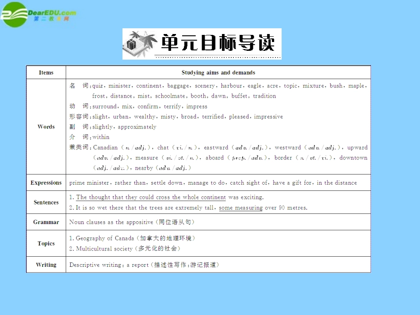Viewport: 420px width, 315px height.
Task: Click the word 'nearby' in last Words line
Action: tap(144, 168)
